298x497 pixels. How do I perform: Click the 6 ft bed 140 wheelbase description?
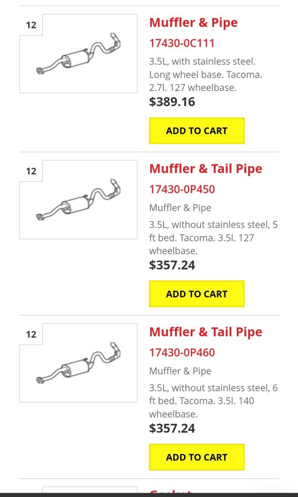click(x=213, y=401)
